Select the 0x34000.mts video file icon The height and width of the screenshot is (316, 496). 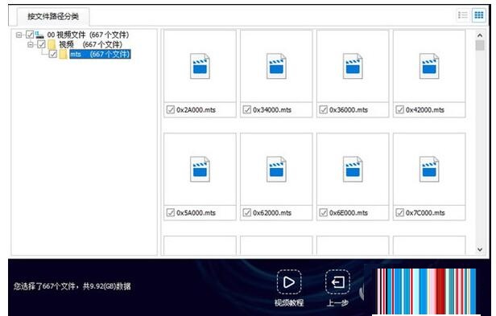[276, 66]
